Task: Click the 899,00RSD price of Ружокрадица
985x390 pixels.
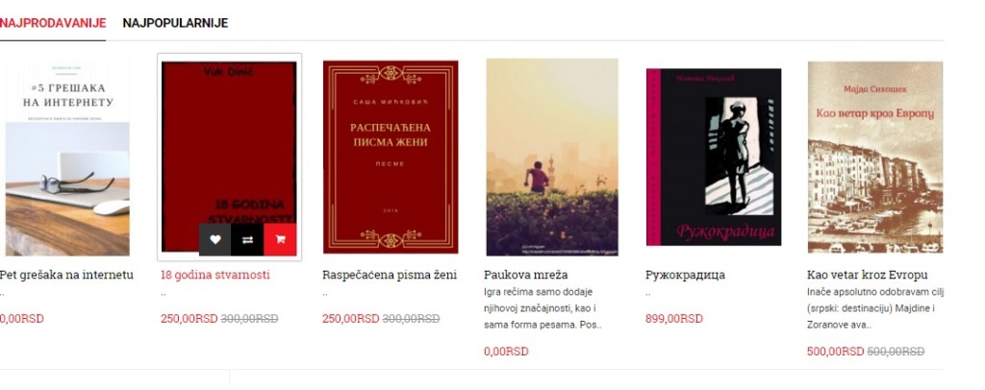Action: pyautogui.click(x=673, y=319)
